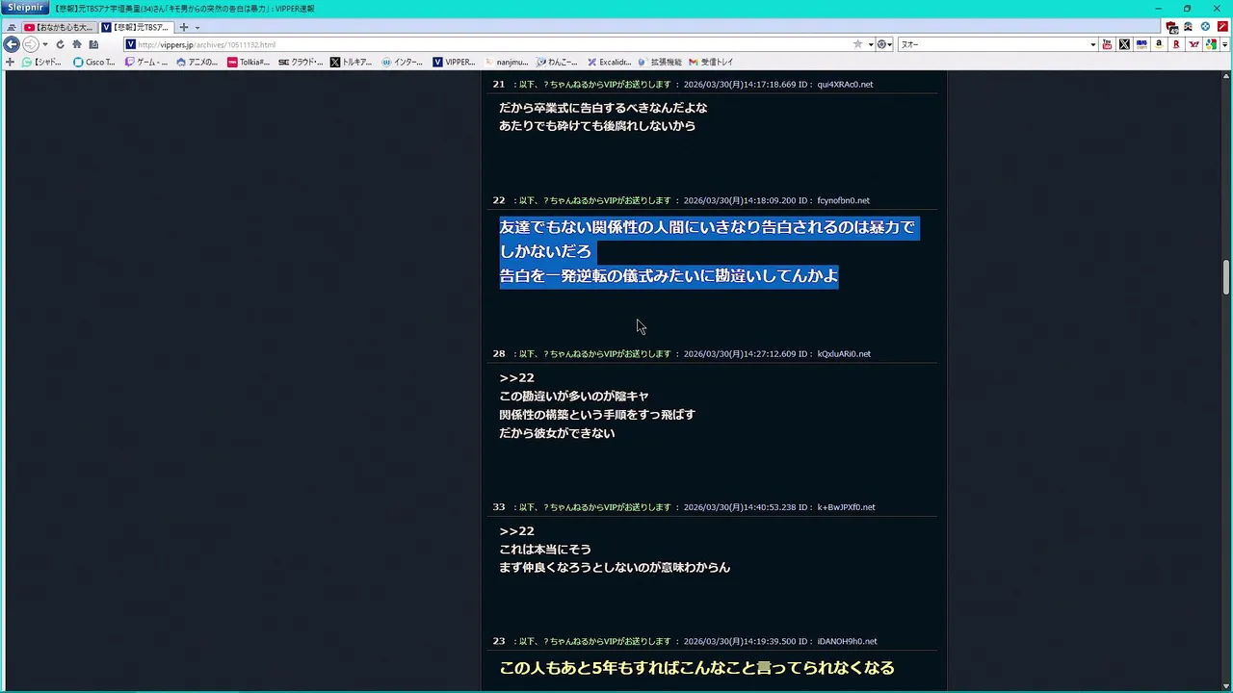Viewport: 1233px width, 693px height.
Task: Click the page vertical scrollbar thumb
Action: 1226,277
